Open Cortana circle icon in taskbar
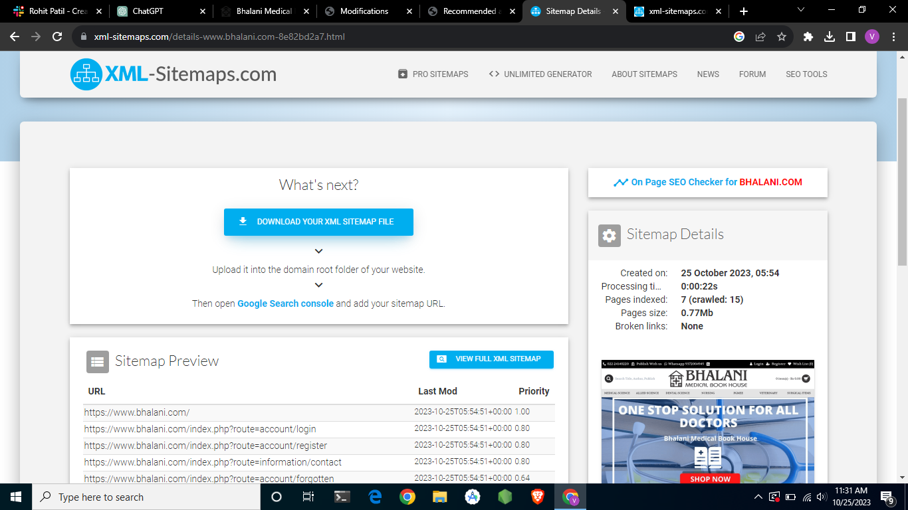 pos(277,497)
